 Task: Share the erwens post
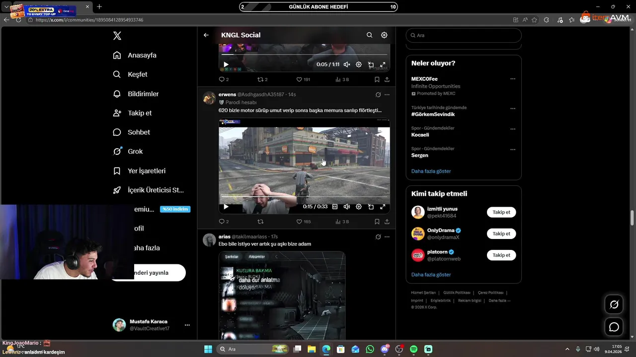coord(387,222)
